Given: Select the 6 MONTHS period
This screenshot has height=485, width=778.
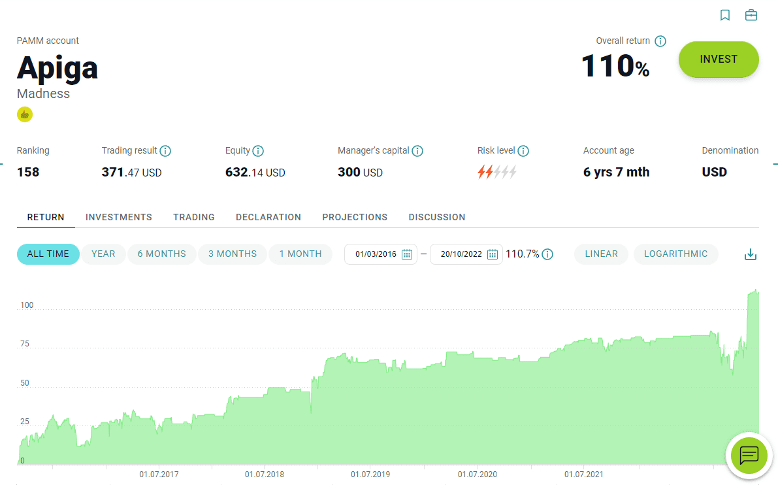Looking at the screenshot, I should (x=162, y=254).
